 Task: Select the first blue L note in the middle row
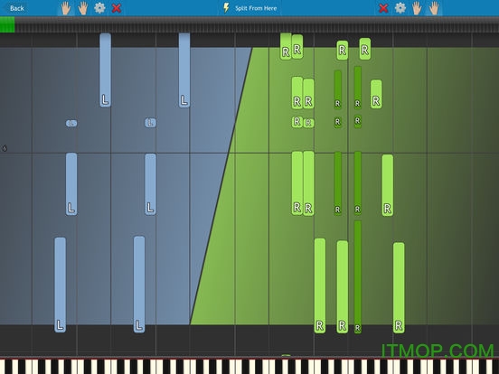pos(71,184)
